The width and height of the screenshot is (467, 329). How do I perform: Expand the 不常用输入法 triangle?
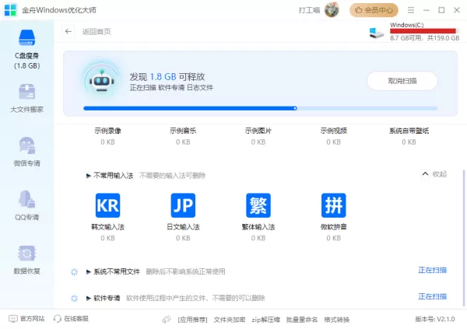[x=89, y=176]
